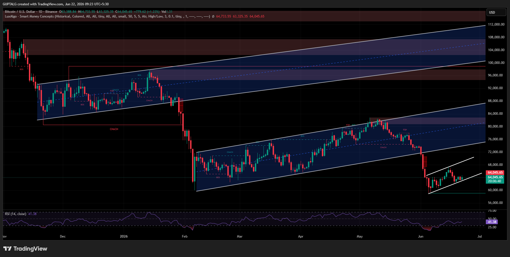Click the 60,000.00 price axis label
Image resolution: width=510 pixels, height=257 pixels.
click(495, 190)
